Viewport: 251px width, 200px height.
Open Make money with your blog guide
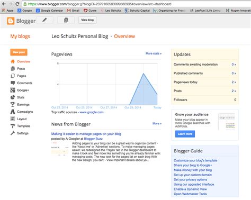[193, 170]
